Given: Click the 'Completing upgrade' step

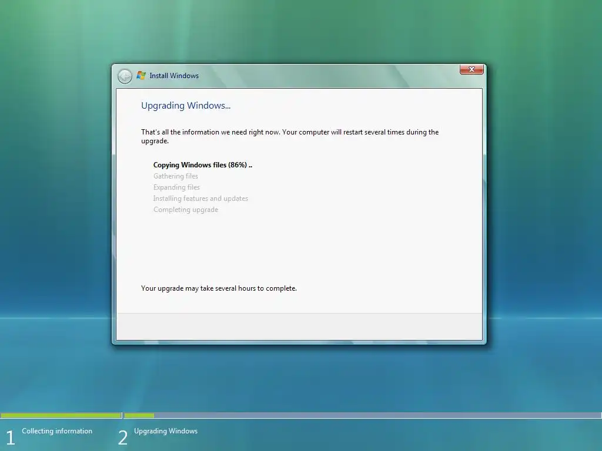Looking at the screenshot, I should 186,210.
